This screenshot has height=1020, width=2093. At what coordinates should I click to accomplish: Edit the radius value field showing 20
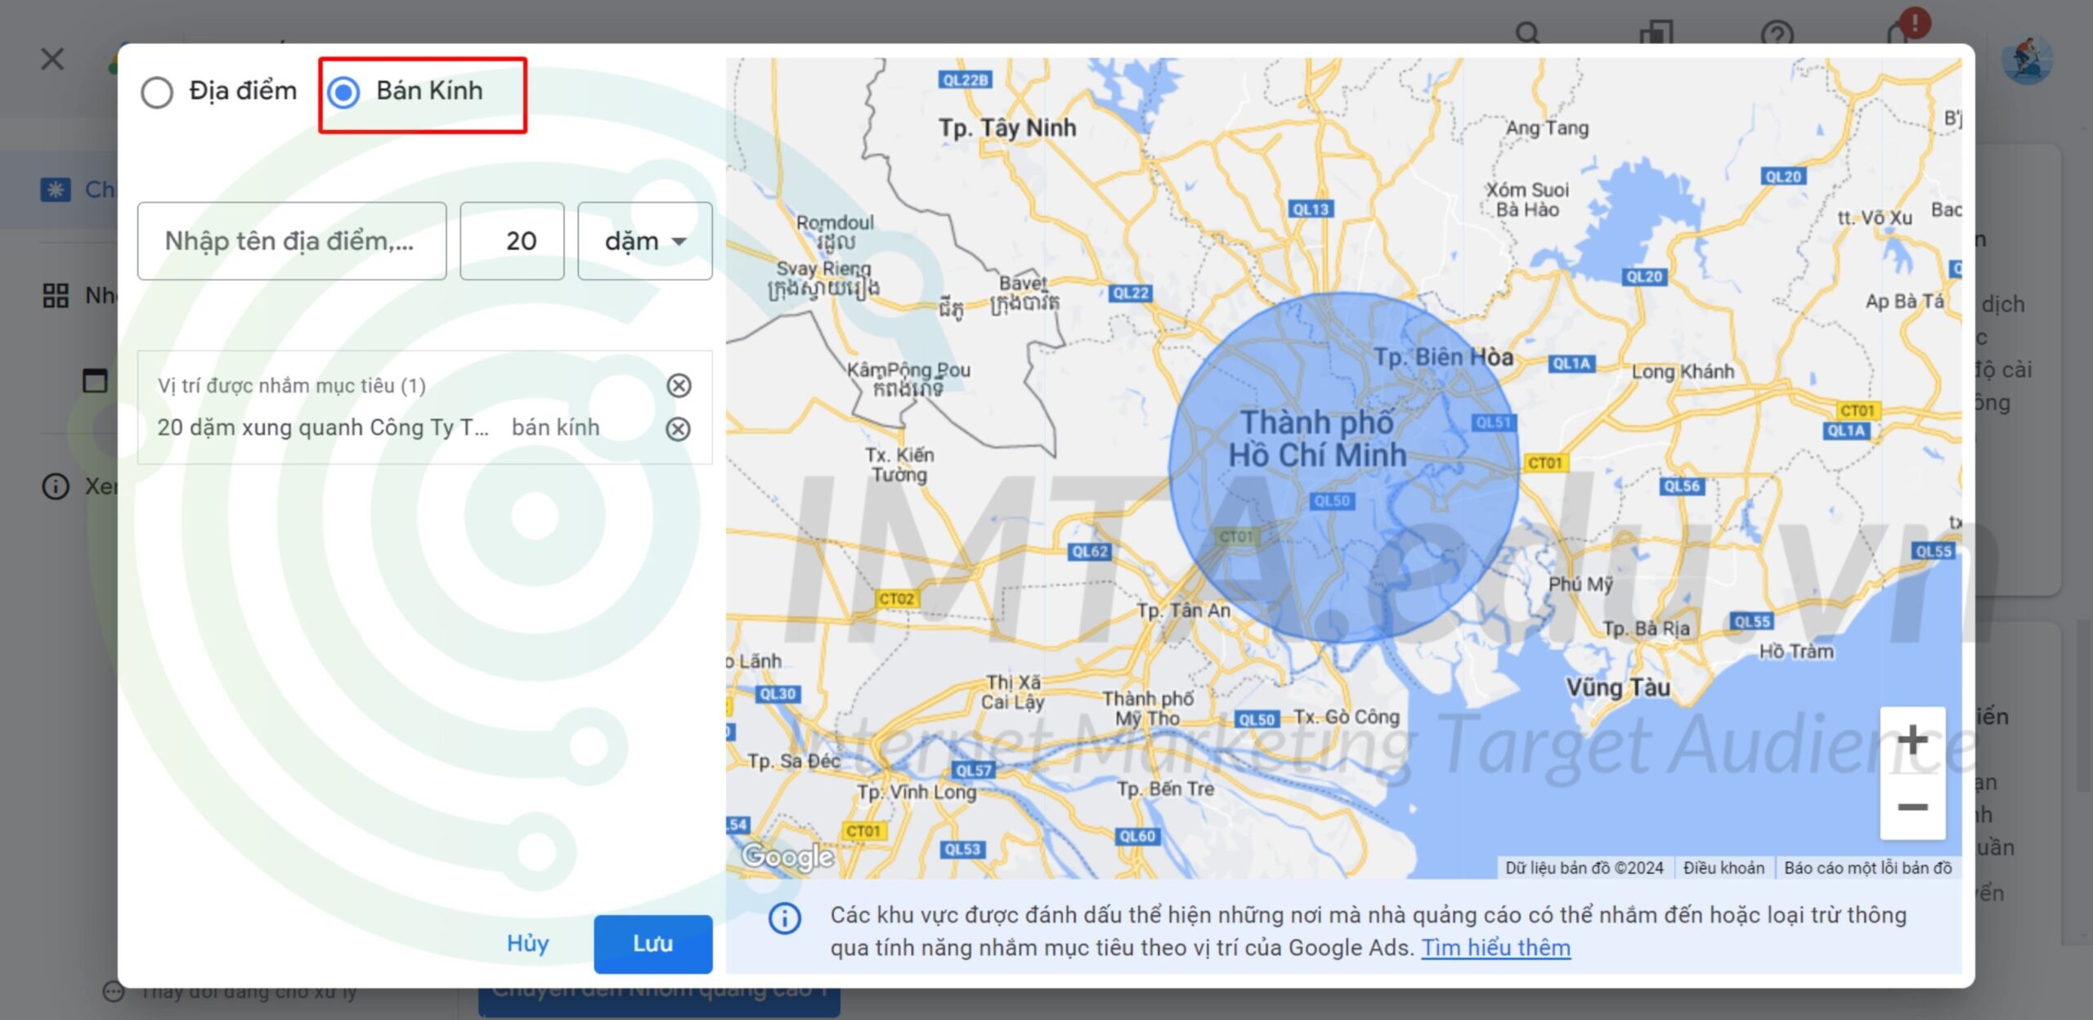coord(512,241)
